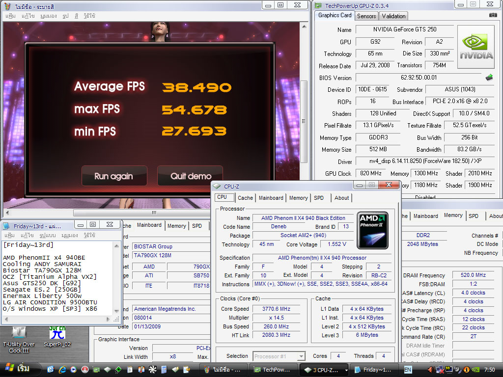Click the paint window horizontal scrollbar thumb
Viewport: 503px width, 377px height.
153,213
